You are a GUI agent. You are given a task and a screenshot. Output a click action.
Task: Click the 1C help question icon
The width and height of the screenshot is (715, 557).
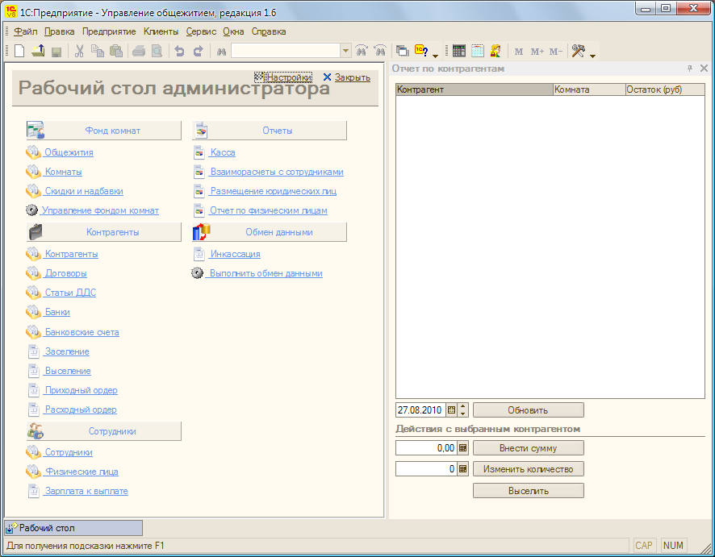(x=421, y=51)
